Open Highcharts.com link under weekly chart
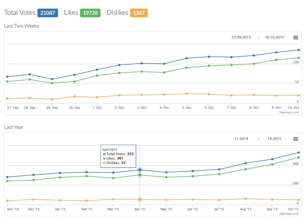Screen dimensions: 306x220 (290, 112)
